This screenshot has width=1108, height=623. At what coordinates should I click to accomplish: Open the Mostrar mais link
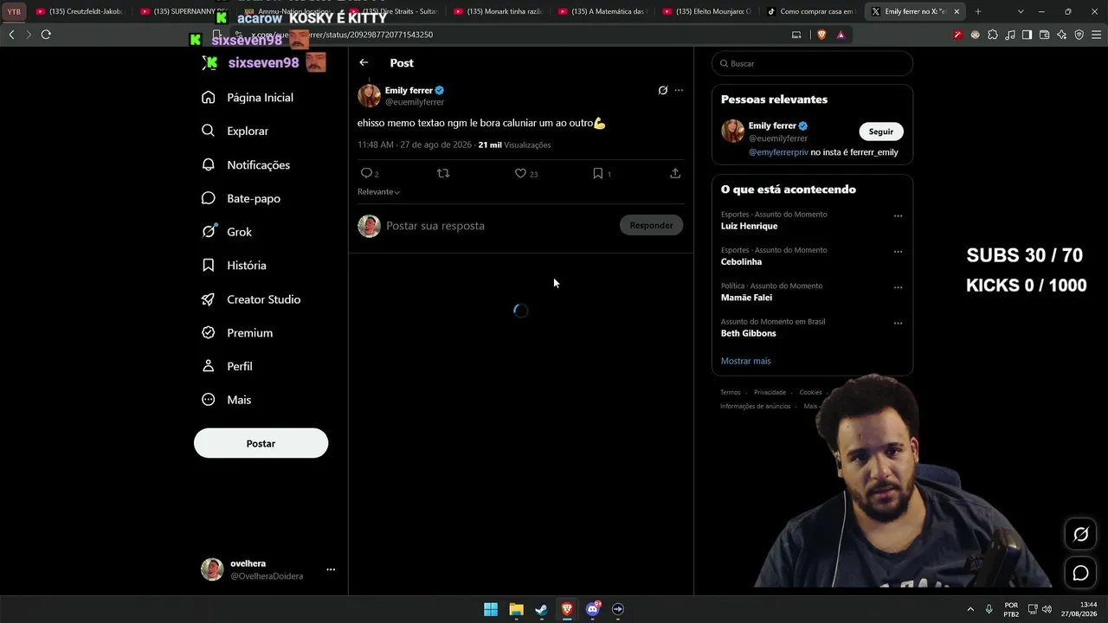click(x=745, y=361)
